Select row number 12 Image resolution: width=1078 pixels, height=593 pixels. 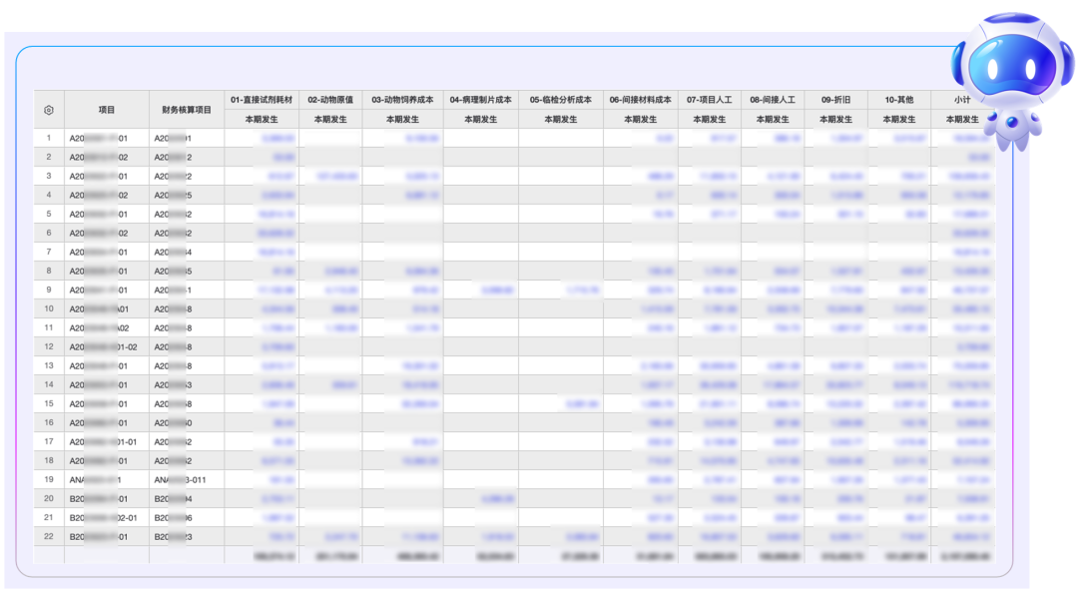click(48, 346)
